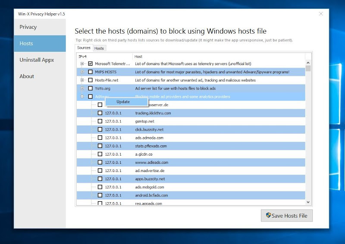Select the Microsoft Telemetry description text
The width and height of the screenshot is (345, 244).
pos(193,64)
